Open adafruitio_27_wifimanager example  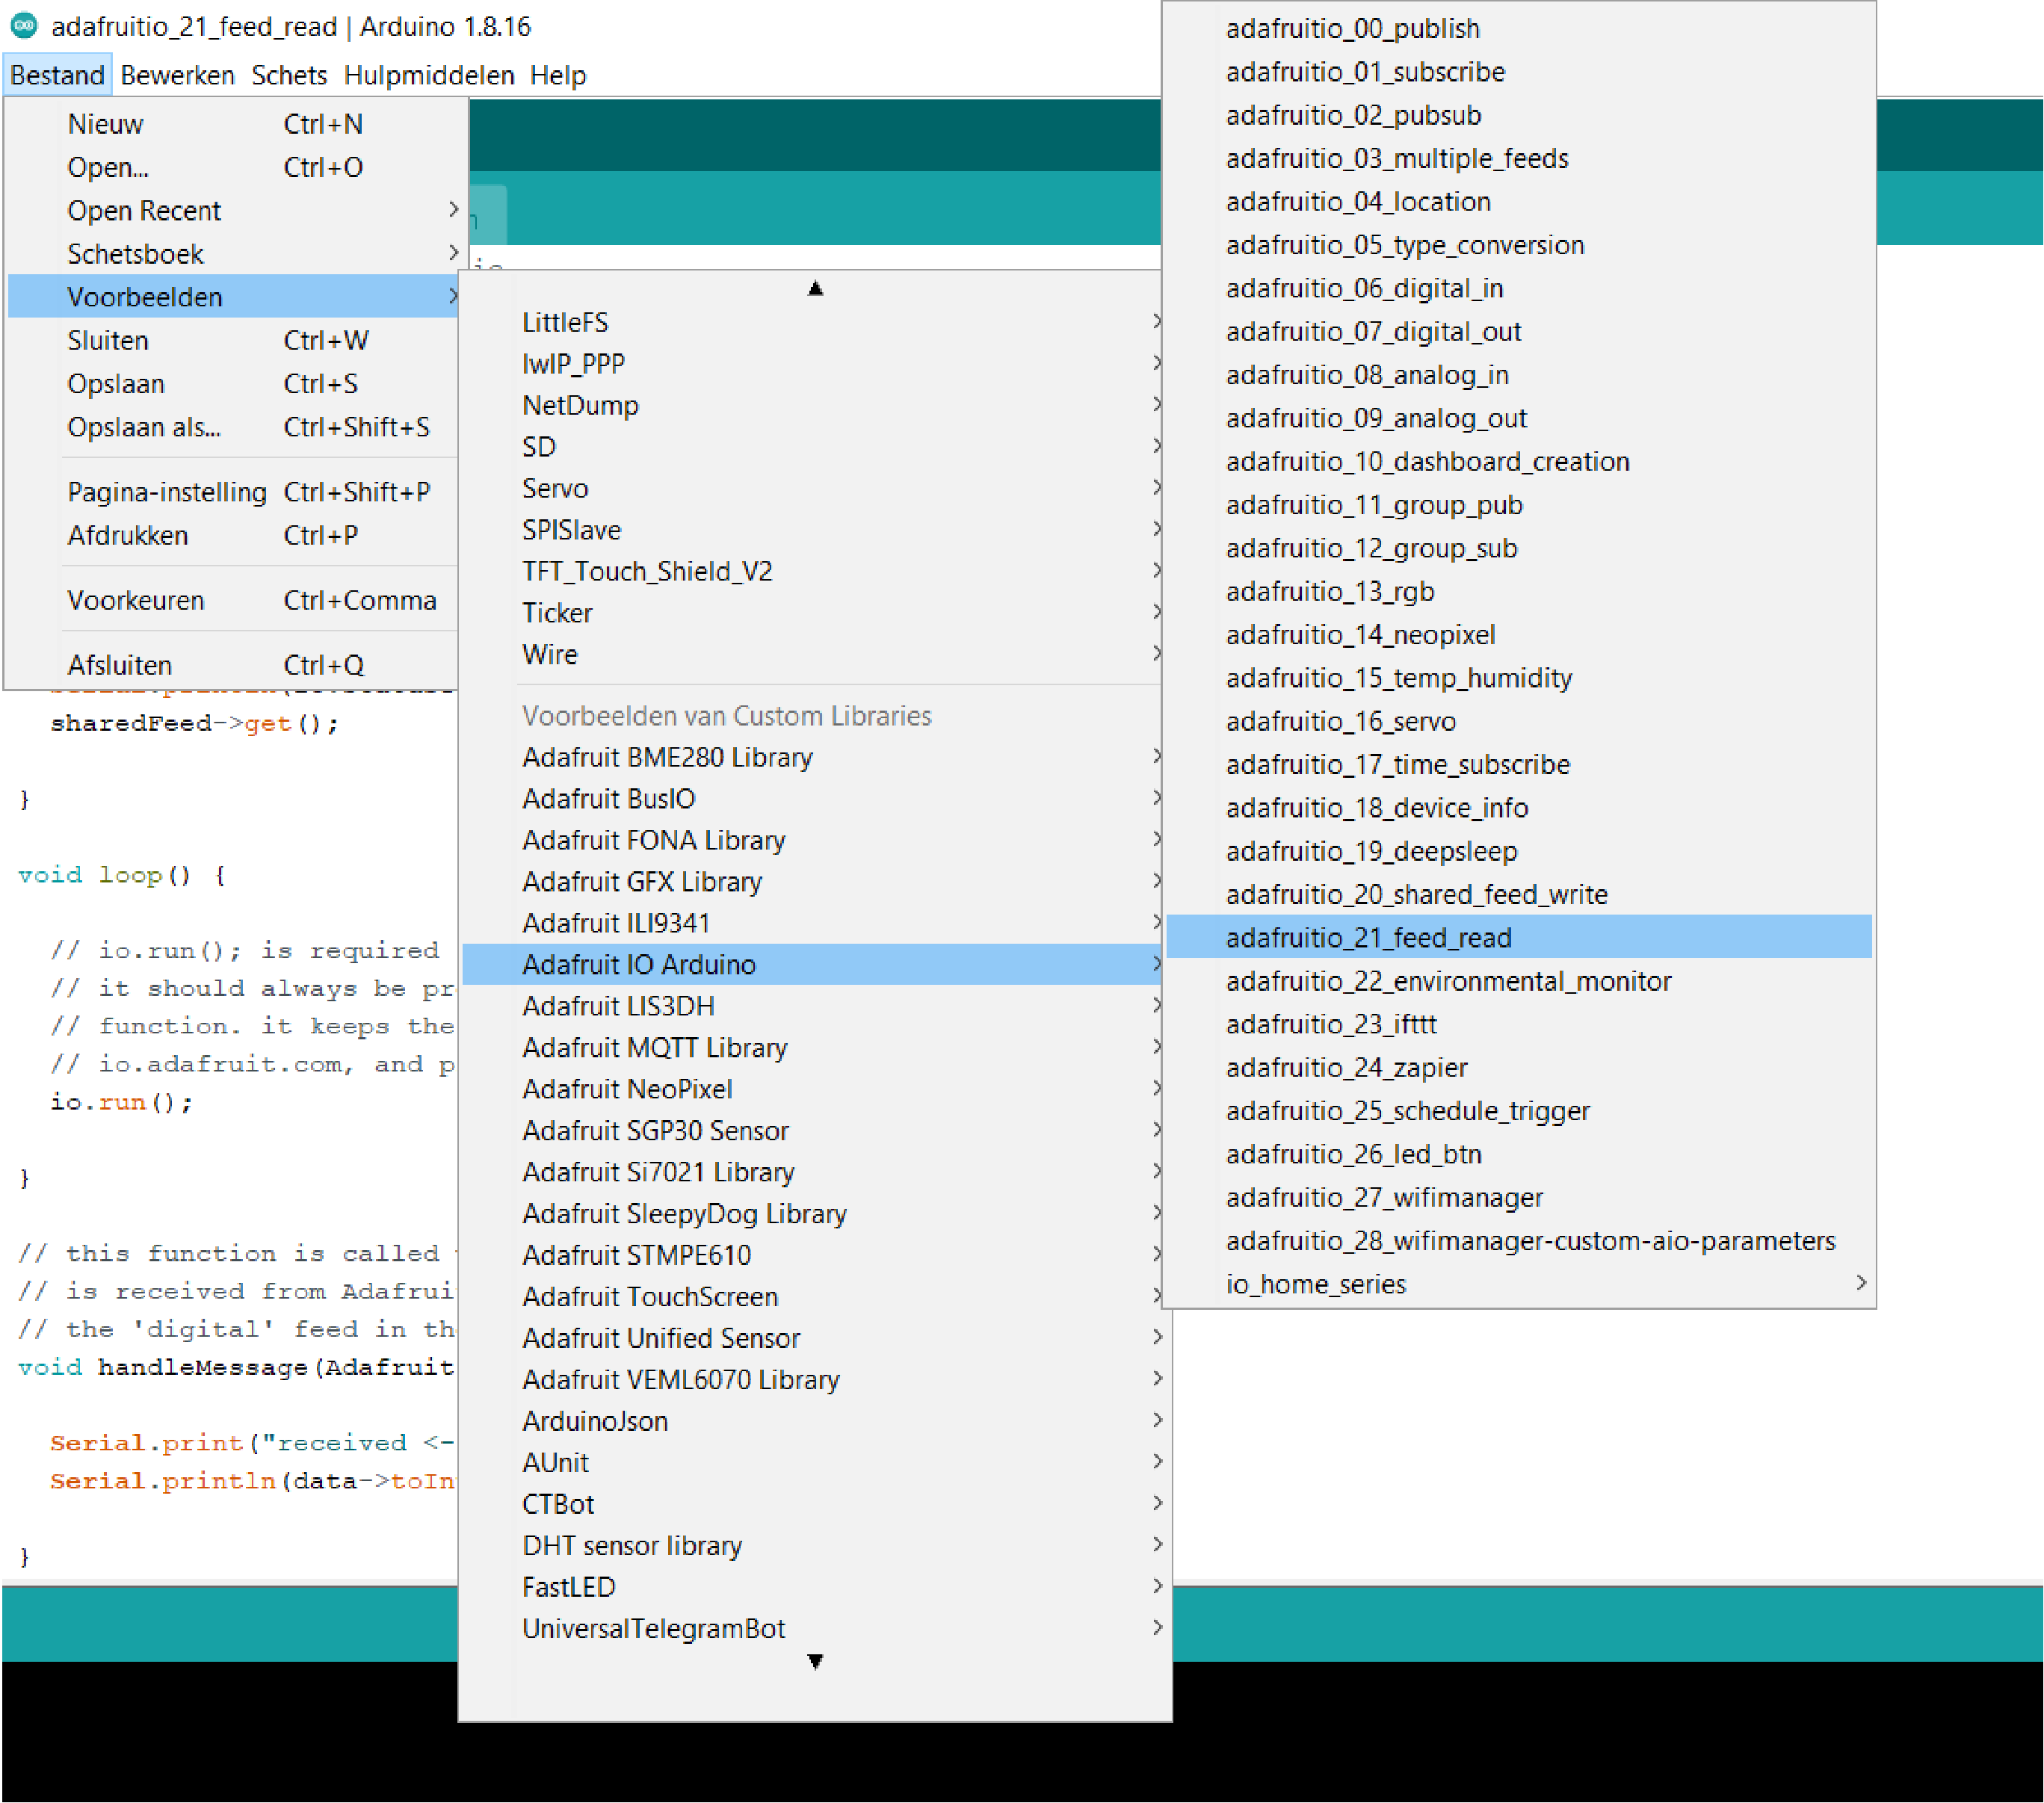[x=1519, y=1197]
